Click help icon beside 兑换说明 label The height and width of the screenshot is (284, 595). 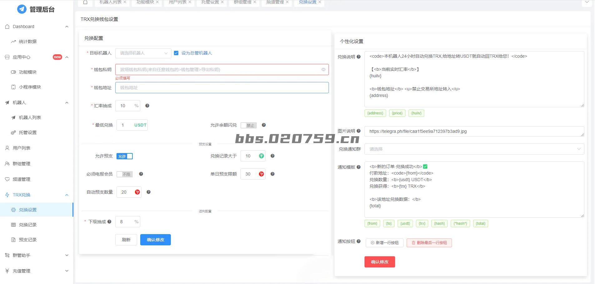[x=359, y=57]
